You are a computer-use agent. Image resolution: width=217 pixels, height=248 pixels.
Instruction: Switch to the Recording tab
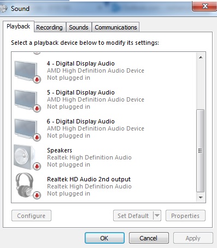tap(49, 27)
